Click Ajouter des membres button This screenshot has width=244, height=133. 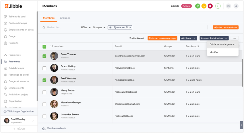[226, 27]
